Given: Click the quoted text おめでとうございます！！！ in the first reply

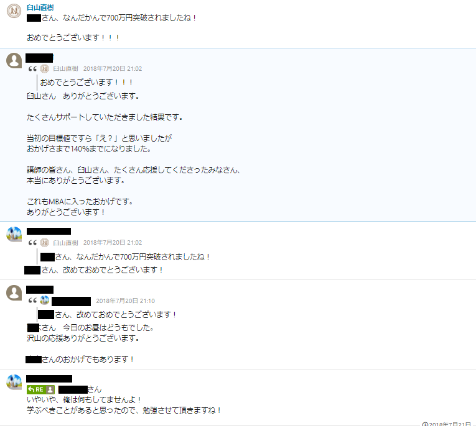Looking at the screenshot, I should tap(86, 83).
